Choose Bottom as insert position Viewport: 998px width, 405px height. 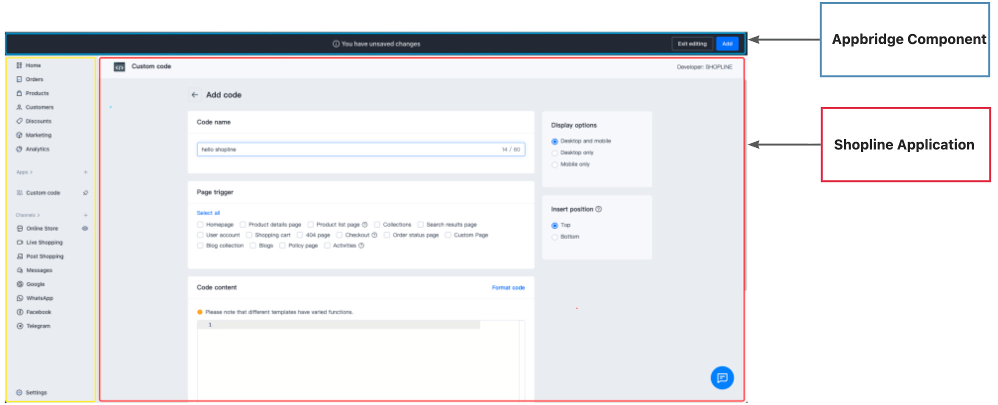[554, 237]
